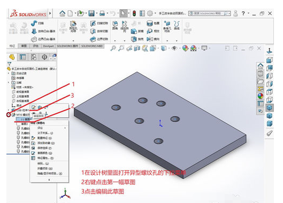Open dropdown arrow next to the Print icon
The height and width of the screenshot is (203, 283).
(108, 13)
